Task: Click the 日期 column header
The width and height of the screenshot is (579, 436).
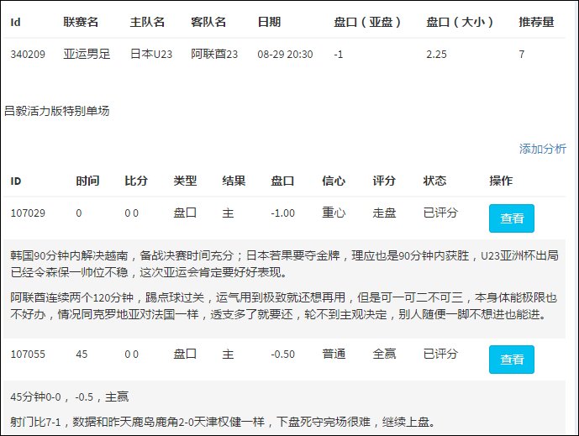Action: (269, 22)
